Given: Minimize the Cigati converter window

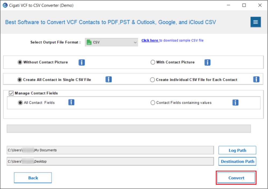Looking at the screenshot, I should (x=228, y=5).
